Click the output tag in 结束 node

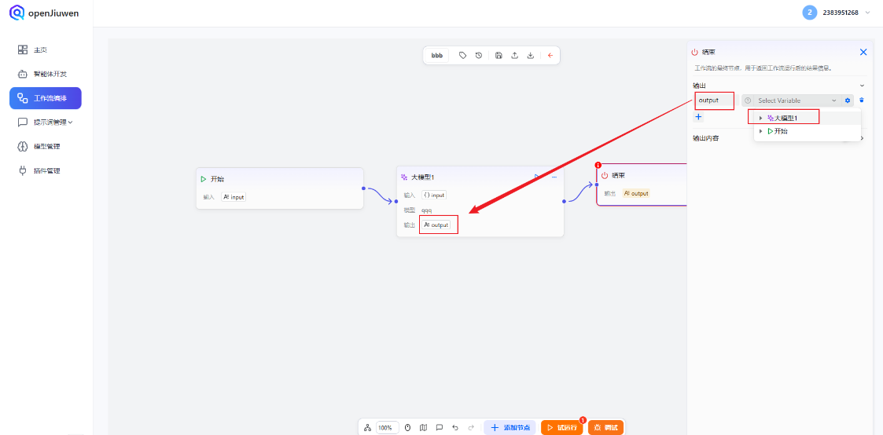[636, 193]
